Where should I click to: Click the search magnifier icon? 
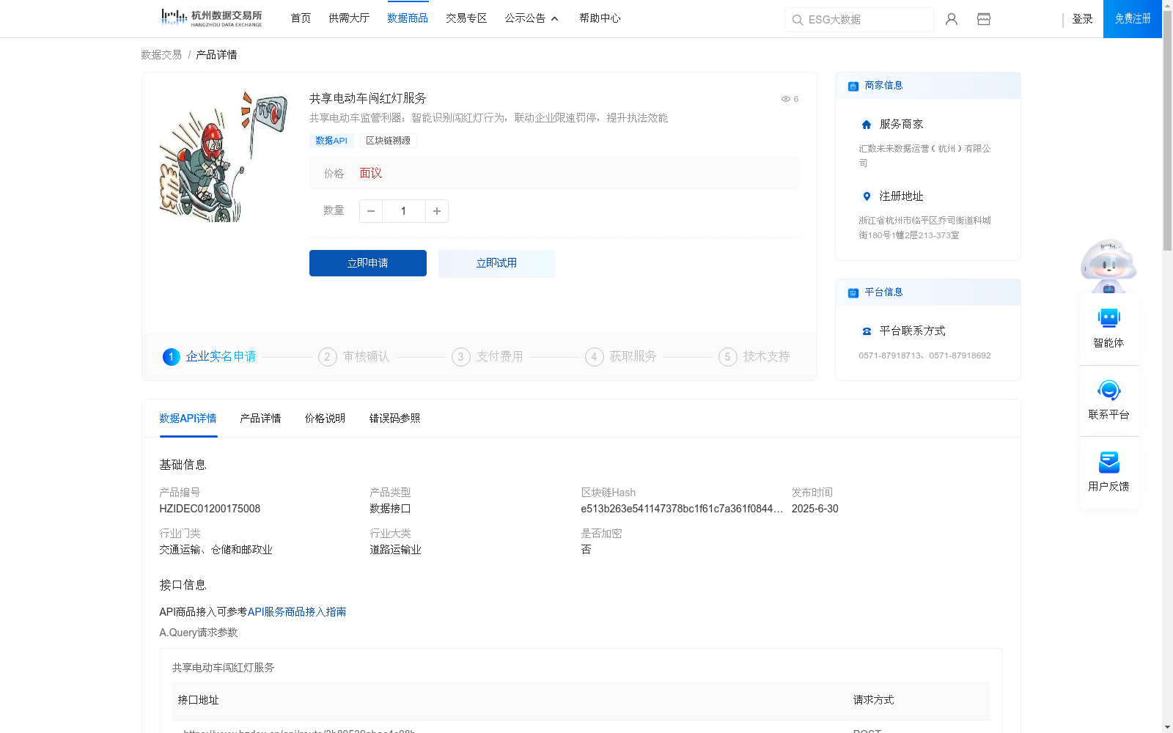[x=798, y=20]
